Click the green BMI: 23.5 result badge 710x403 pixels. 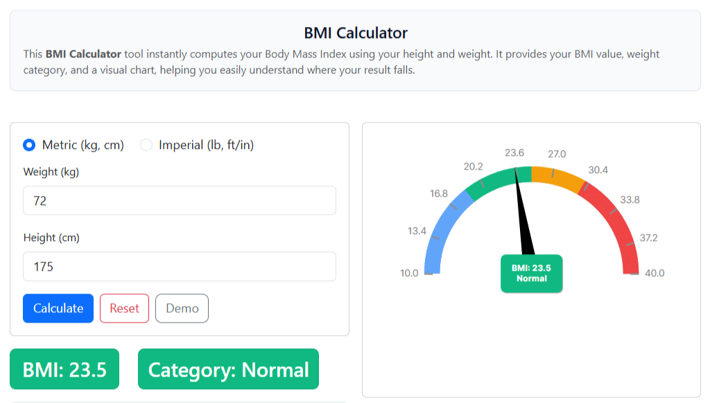[x=64, y=369]
